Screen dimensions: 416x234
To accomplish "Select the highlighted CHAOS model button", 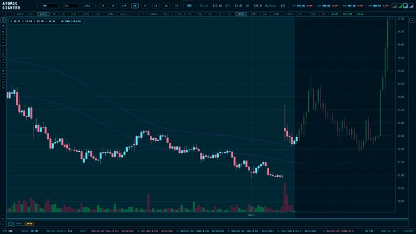I will tap(241, 14).
